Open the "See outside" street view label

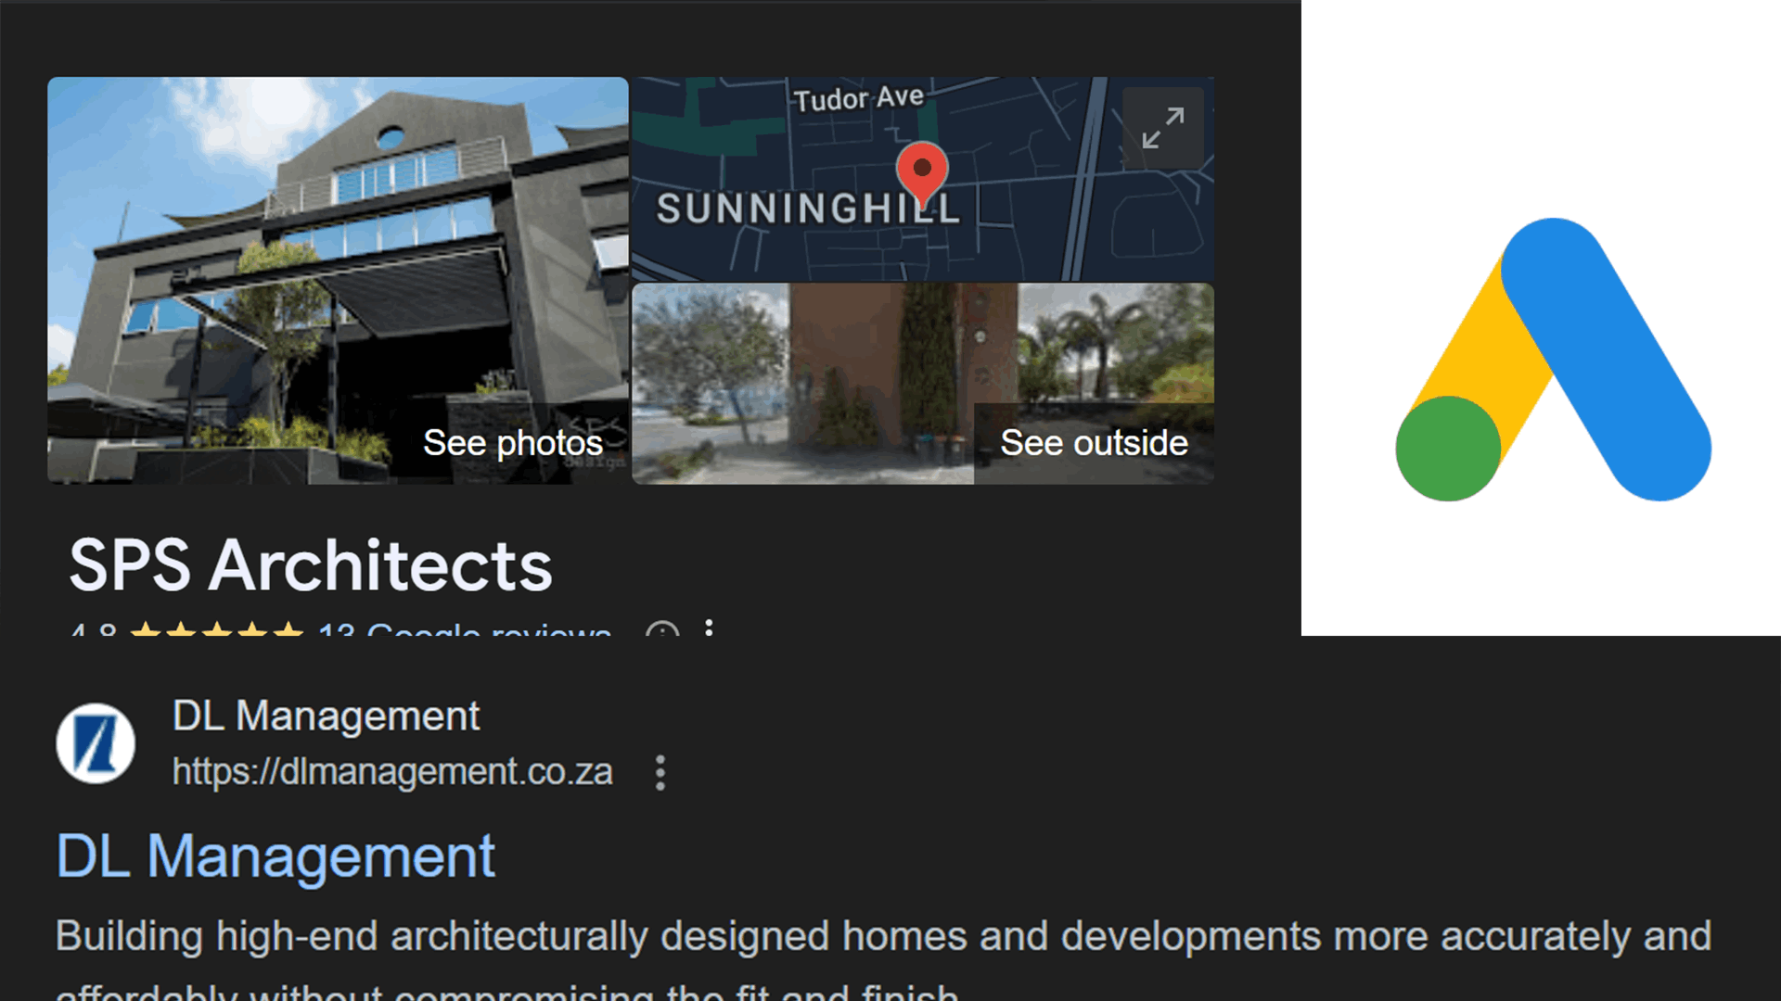(x=1094, y=443)
